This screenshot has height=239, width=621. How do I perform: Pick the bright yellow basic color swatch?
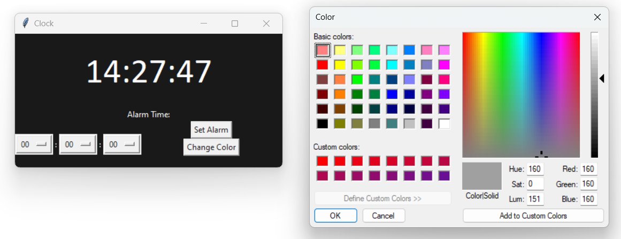340,65
